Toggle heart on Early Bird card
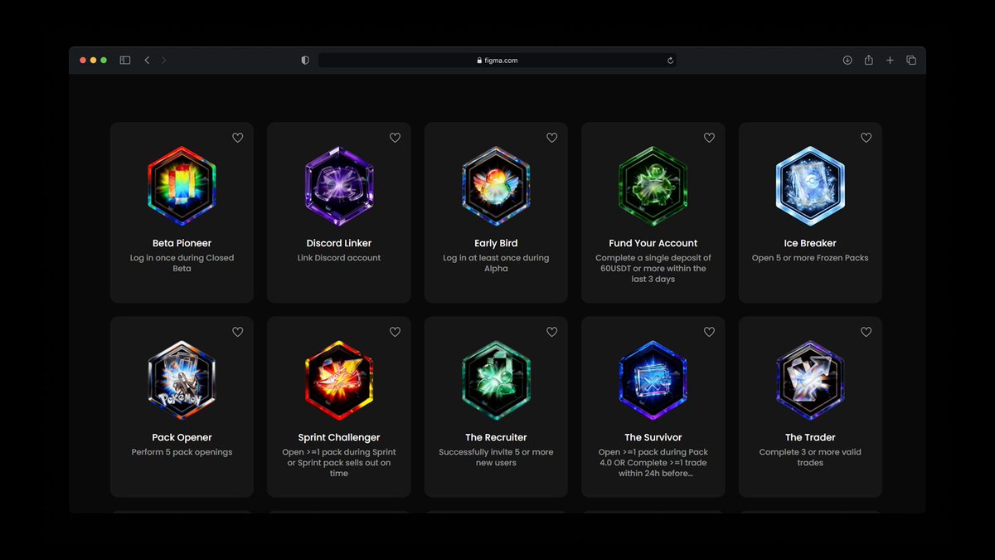The height and width of the screenshot is (560, 995). click(552, 138)
